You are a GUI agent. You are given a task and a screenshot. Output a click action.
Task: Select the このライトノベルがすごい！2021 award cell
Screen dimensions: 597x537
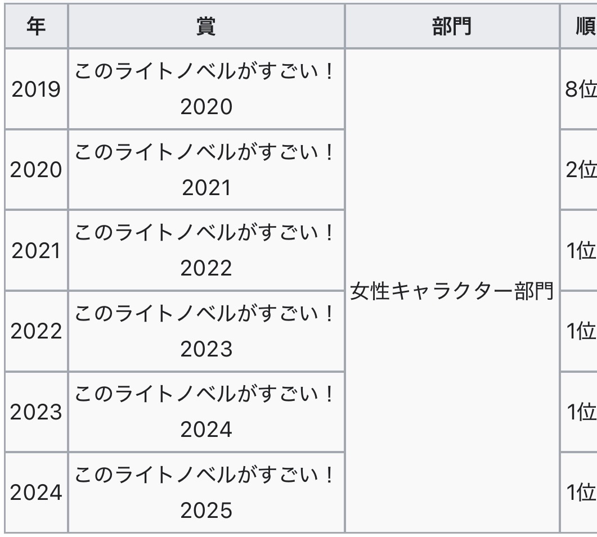[x=206, y=170]
